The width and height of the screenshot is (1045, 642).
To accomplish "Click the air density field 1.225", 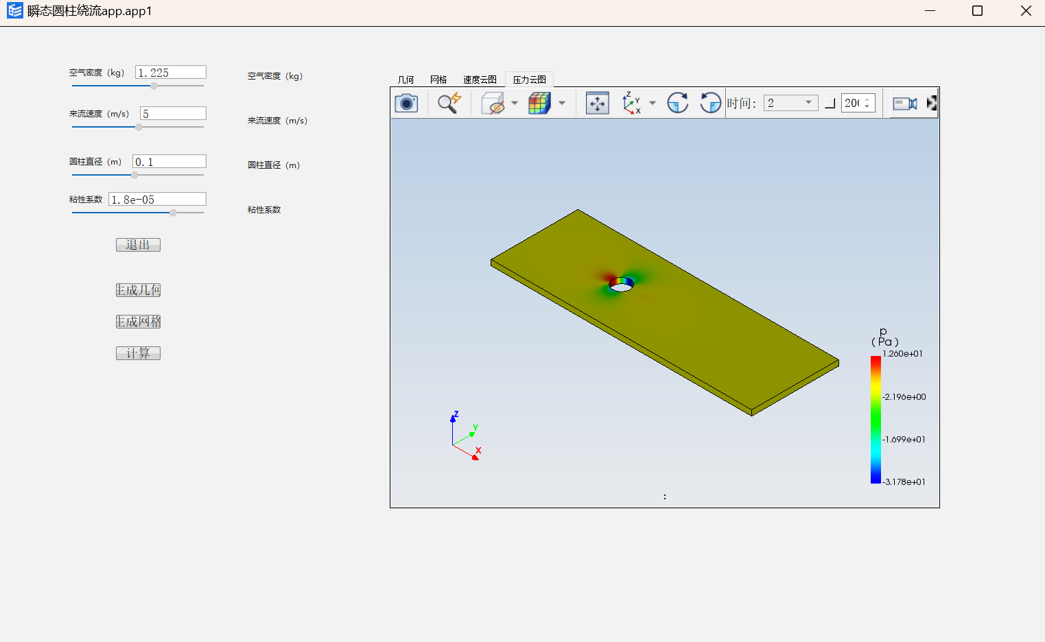I will point(171,72).
